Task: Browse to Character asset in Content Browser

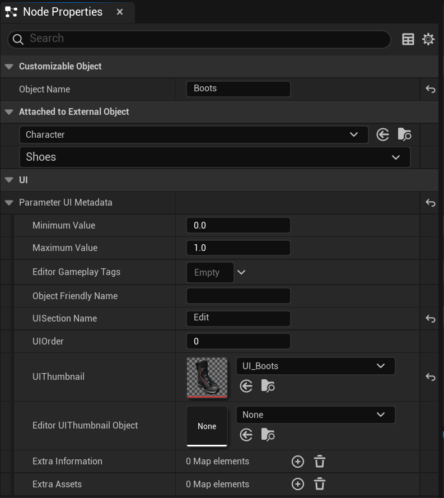Action: 404,134
